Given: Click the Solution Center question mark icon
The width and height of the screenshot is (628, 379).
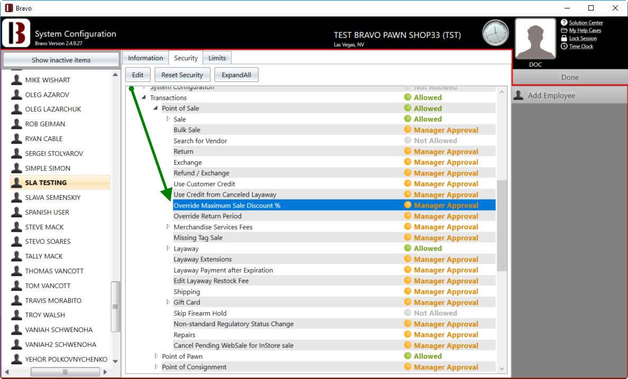Looking at the screenshot, I should 564,22.
